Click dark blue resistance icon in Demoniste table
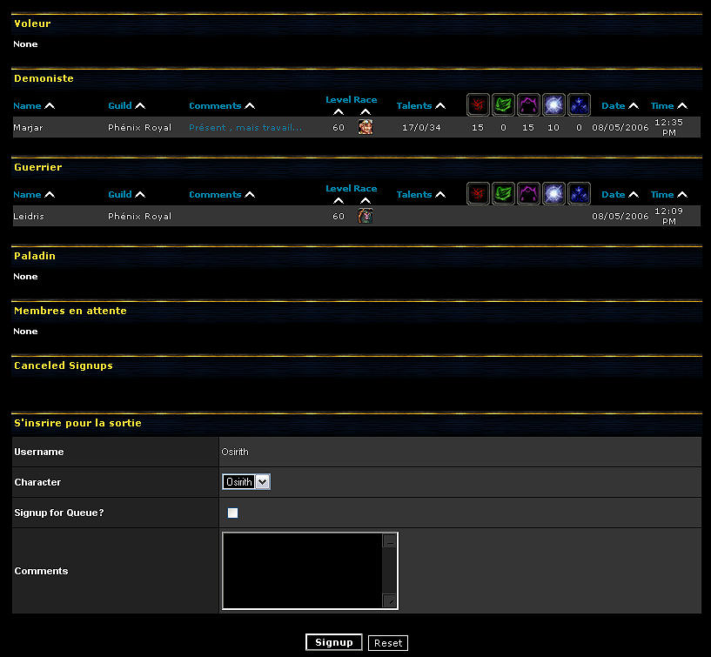711x657 pixels. pyautogui.click(x=579, y=105)
